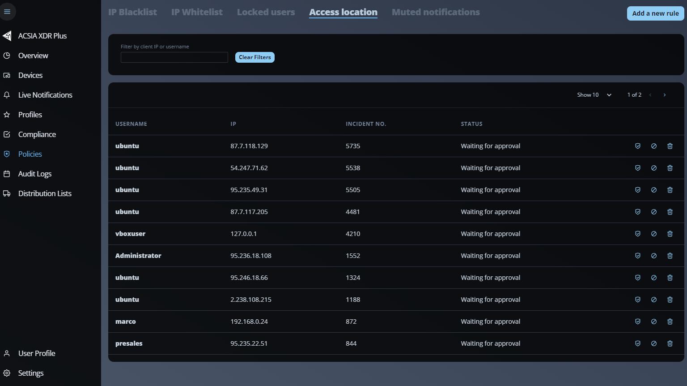The image size is (687, 386).
Task: Open User Profile in sidebar
Action: click(37, 353)
